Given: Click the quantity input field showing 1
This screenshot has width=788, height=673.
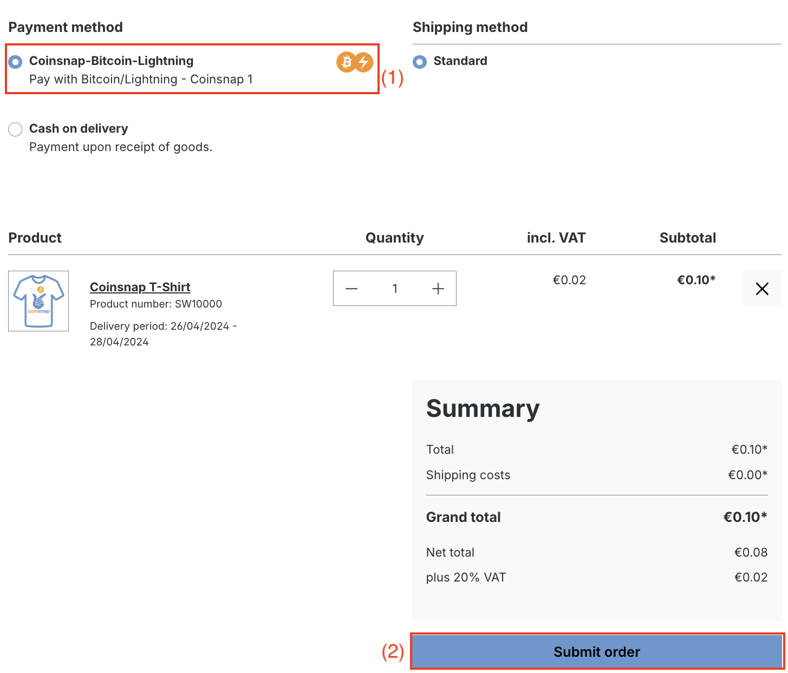Looking at the screenshot, I should (395, 289).
